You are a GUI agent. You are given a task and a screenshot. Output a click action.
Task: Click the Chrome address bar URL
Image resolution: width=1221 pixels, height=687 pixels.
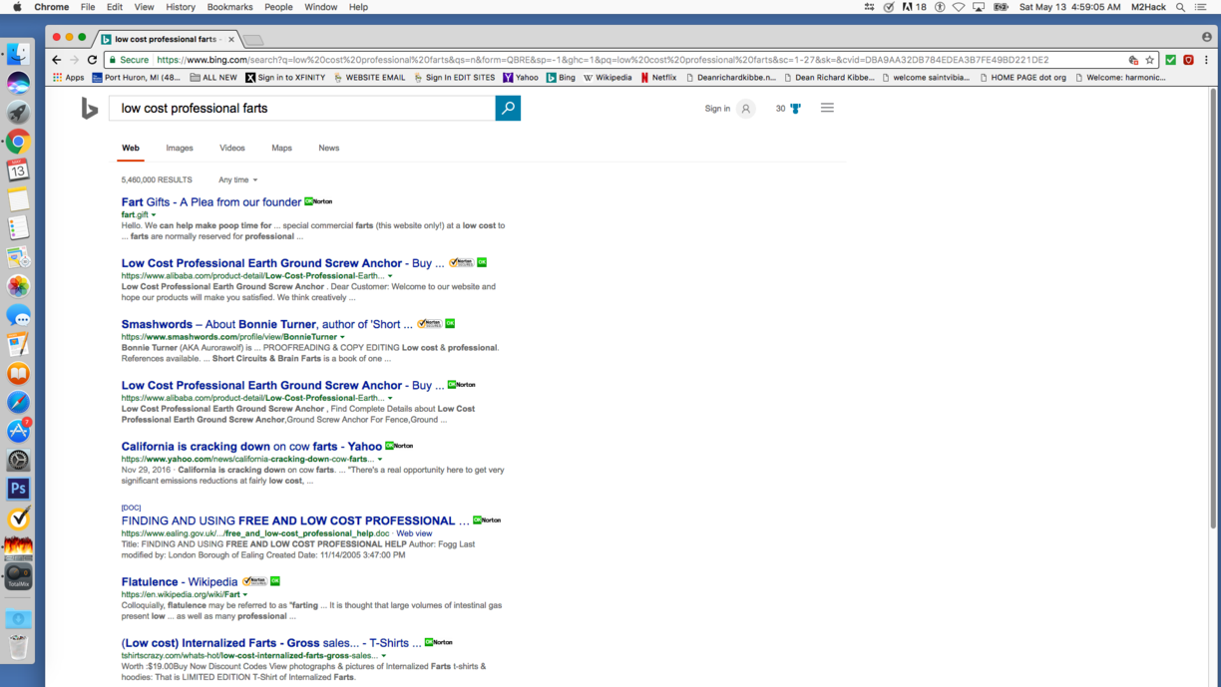tap(603, 60)
